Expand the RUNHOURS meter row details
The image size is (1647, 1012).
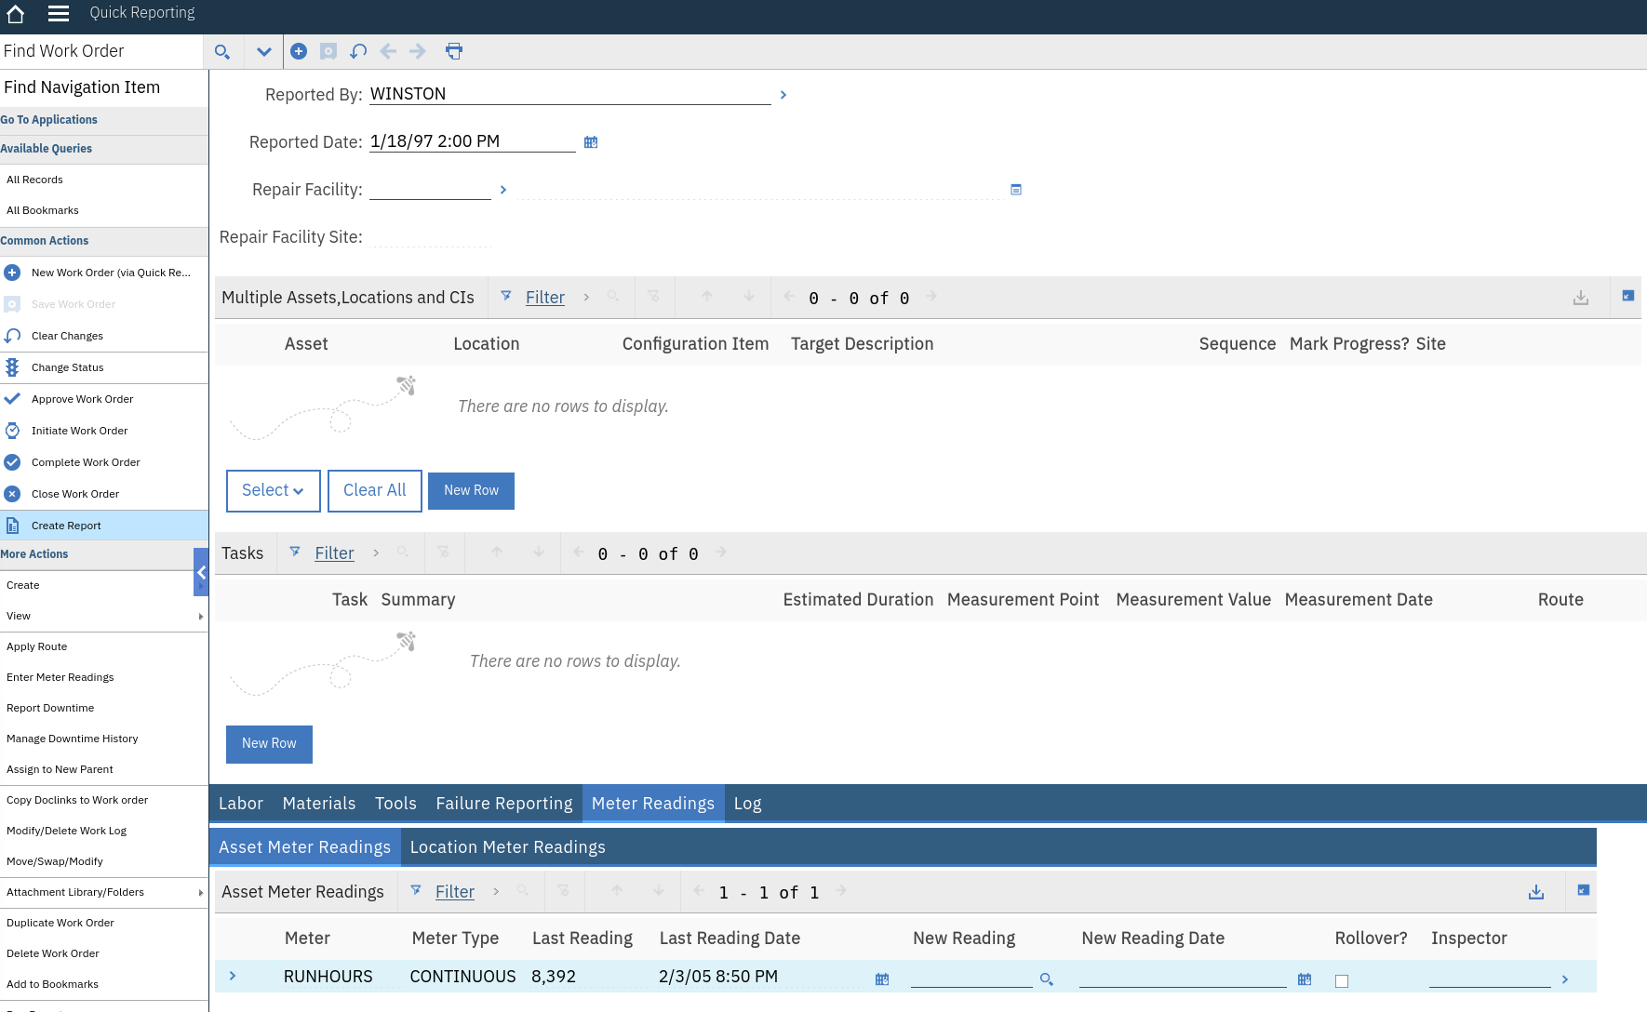233,976
